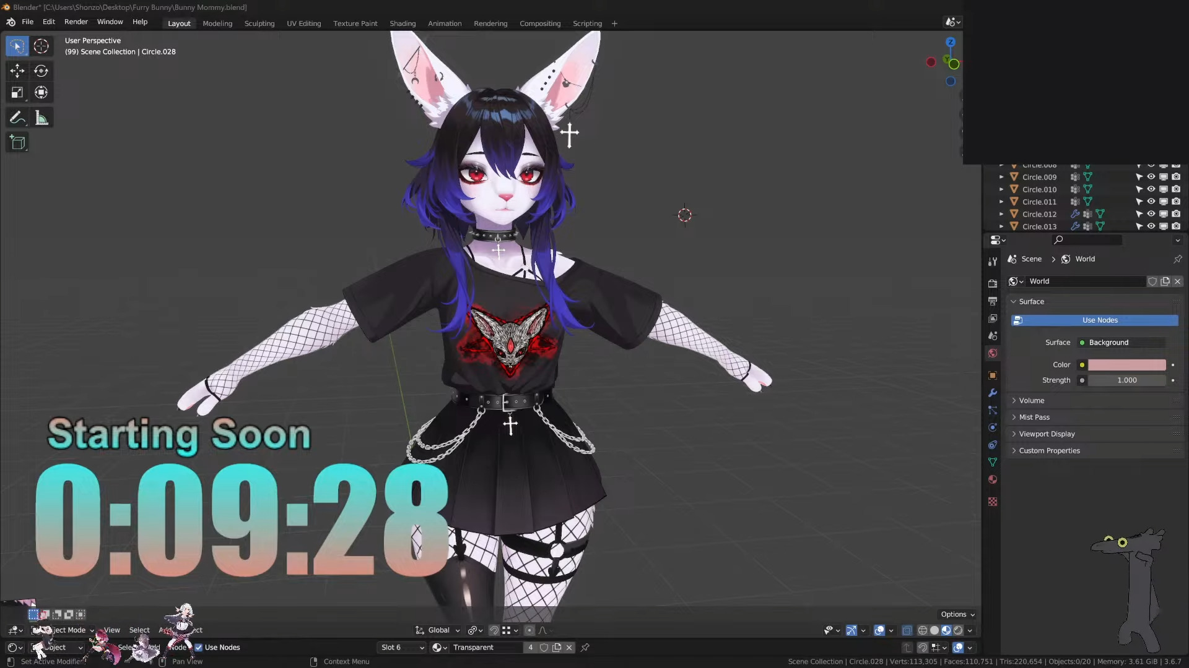
Task: Disable Circle.012 in renders via its camera icon
Action: pos(1176,214)
